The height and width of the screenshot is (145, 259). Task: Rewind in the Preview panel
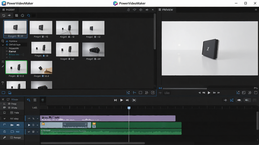(204, 93)
